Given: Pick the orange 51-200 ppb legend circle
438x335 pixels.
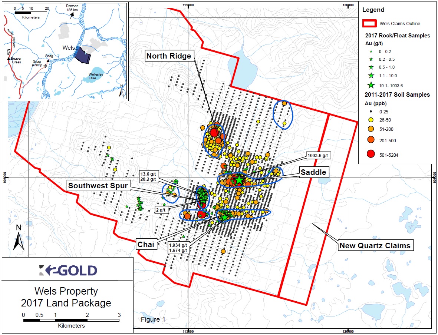Looking at the screenshot, I should coord(371,129).
